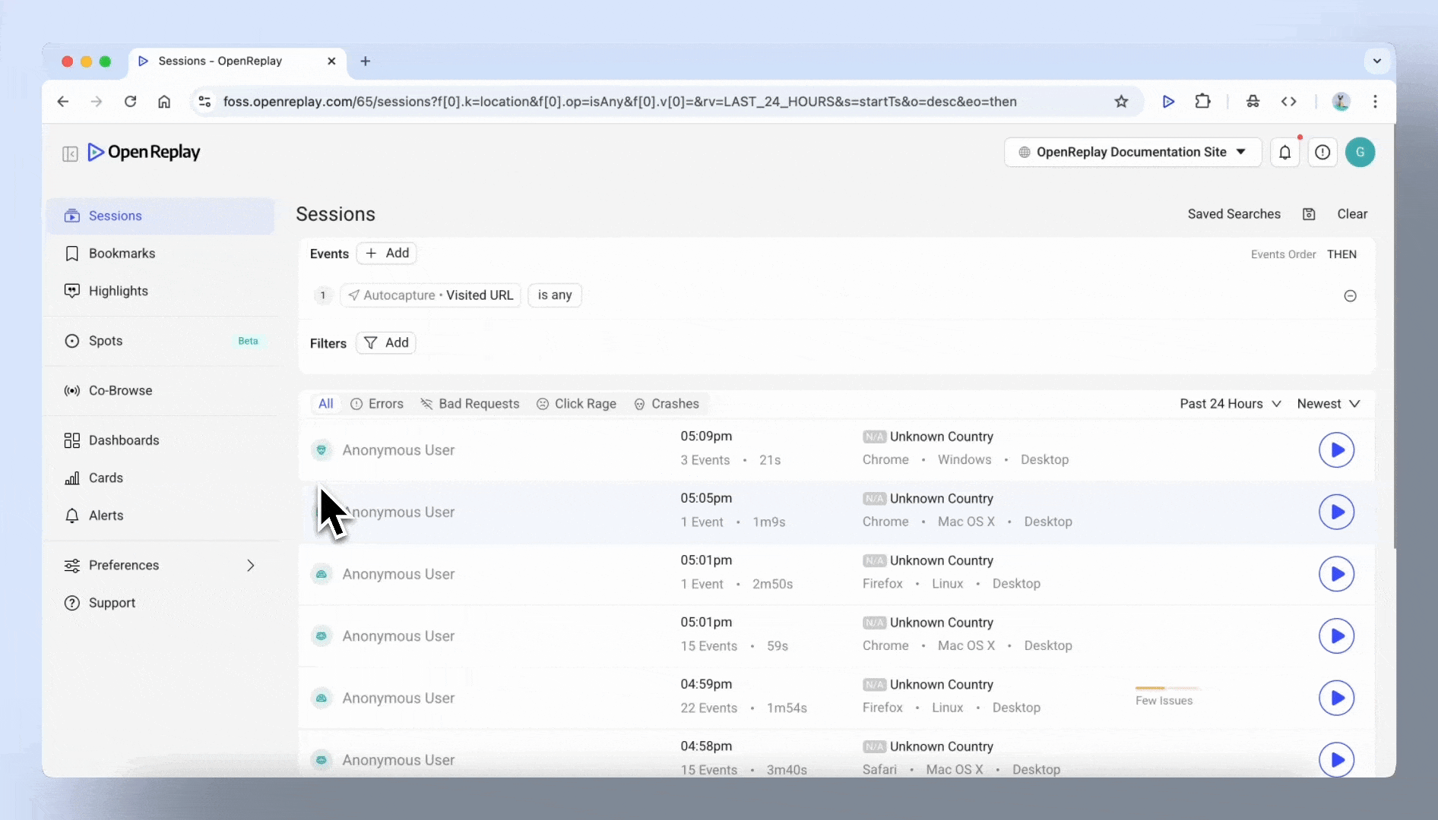This screenshot has width=1438, height=820.
Task: Play the 05:01pm Firefox Linux session
Action: pyautogui.click(x=1336, y=574)
